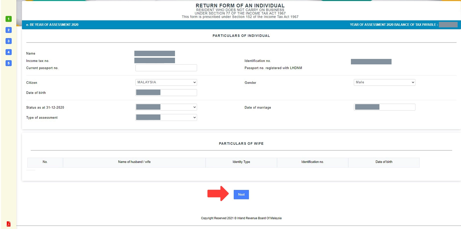The width and height of the screenshot is (461, 229).
Task: Go to form step 4
Action: (8, 52)
